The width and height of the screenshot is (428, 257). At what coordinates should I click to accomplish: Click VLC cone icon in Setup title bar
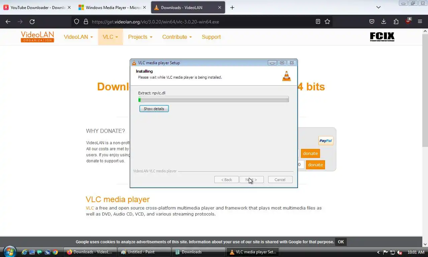[134, 63]
